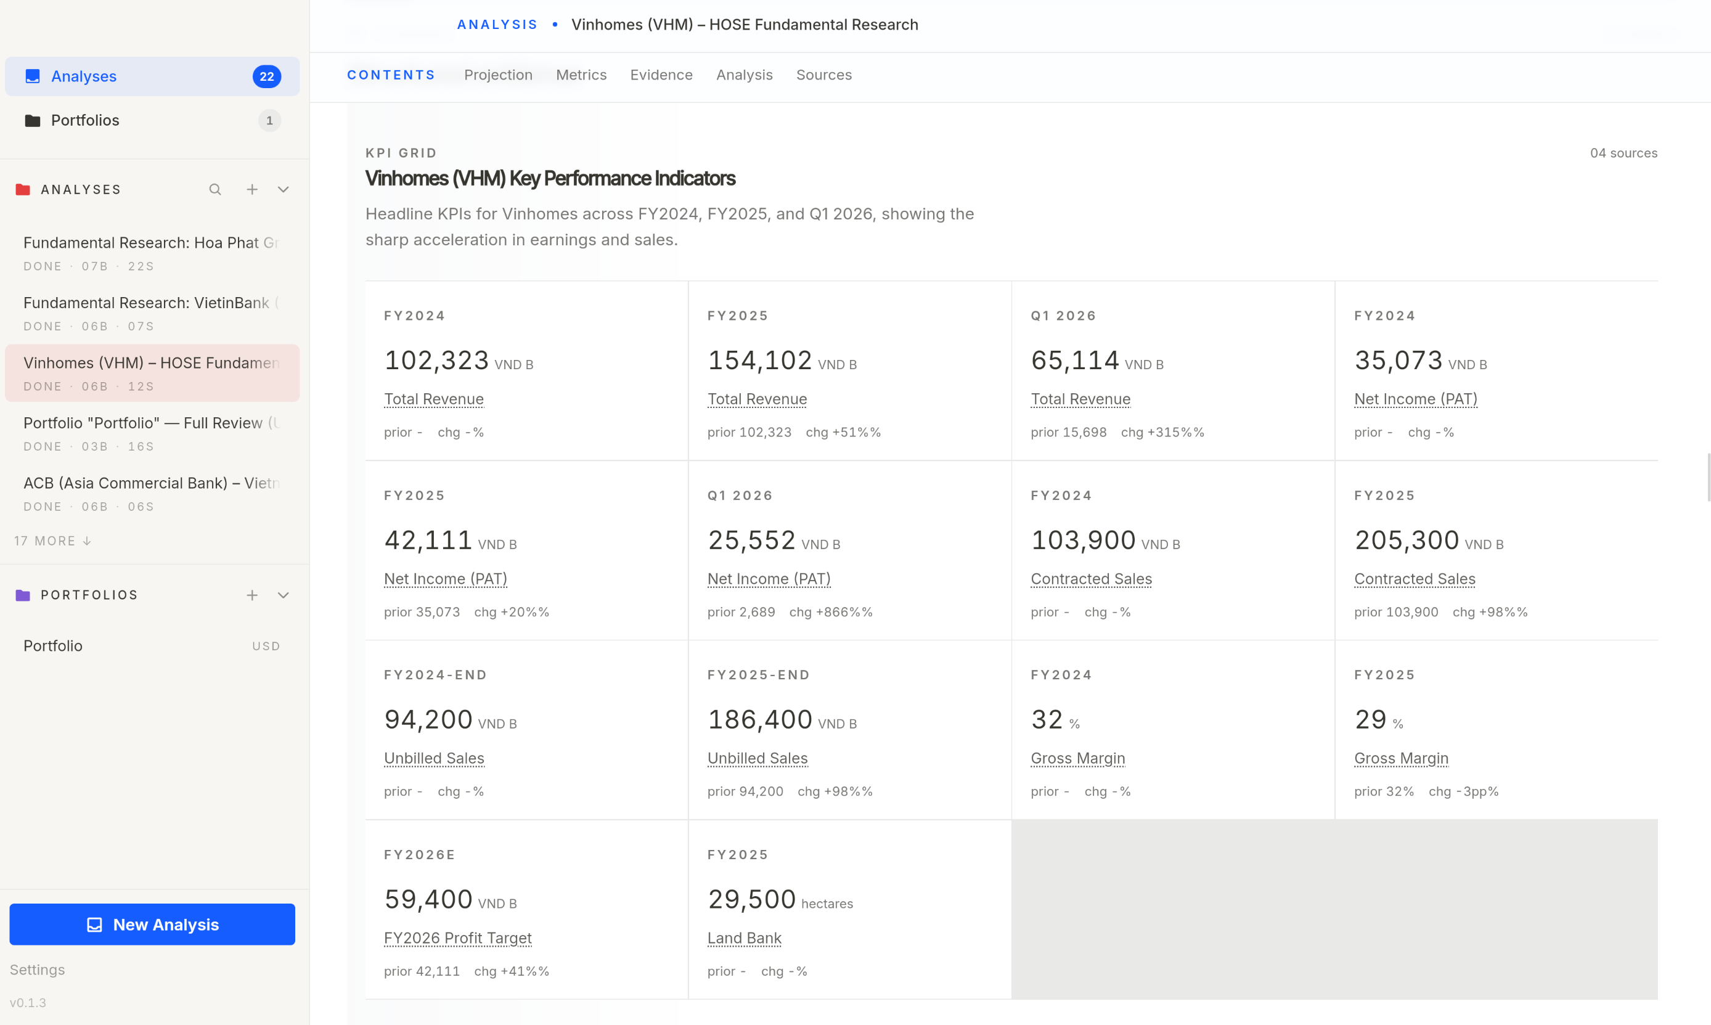Viewport: 1711px width, 1025px height.
Task: Click Net Income (PAT) label under 35,073
Action: pyautogui.click(x=1416, y=399)
